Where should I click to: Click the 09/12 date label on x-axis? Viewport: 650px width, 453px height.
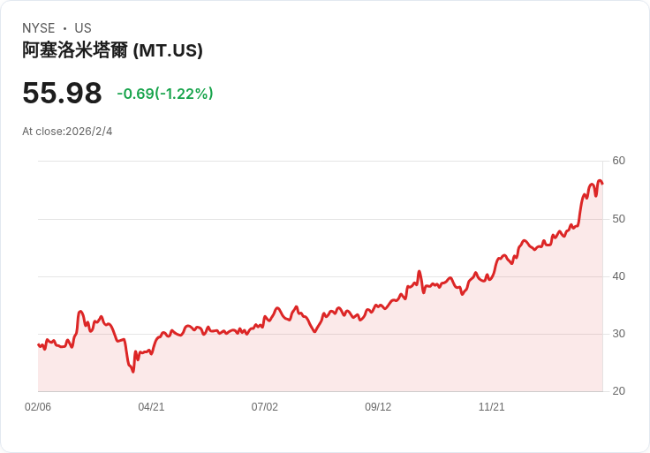tap(378, 406)
